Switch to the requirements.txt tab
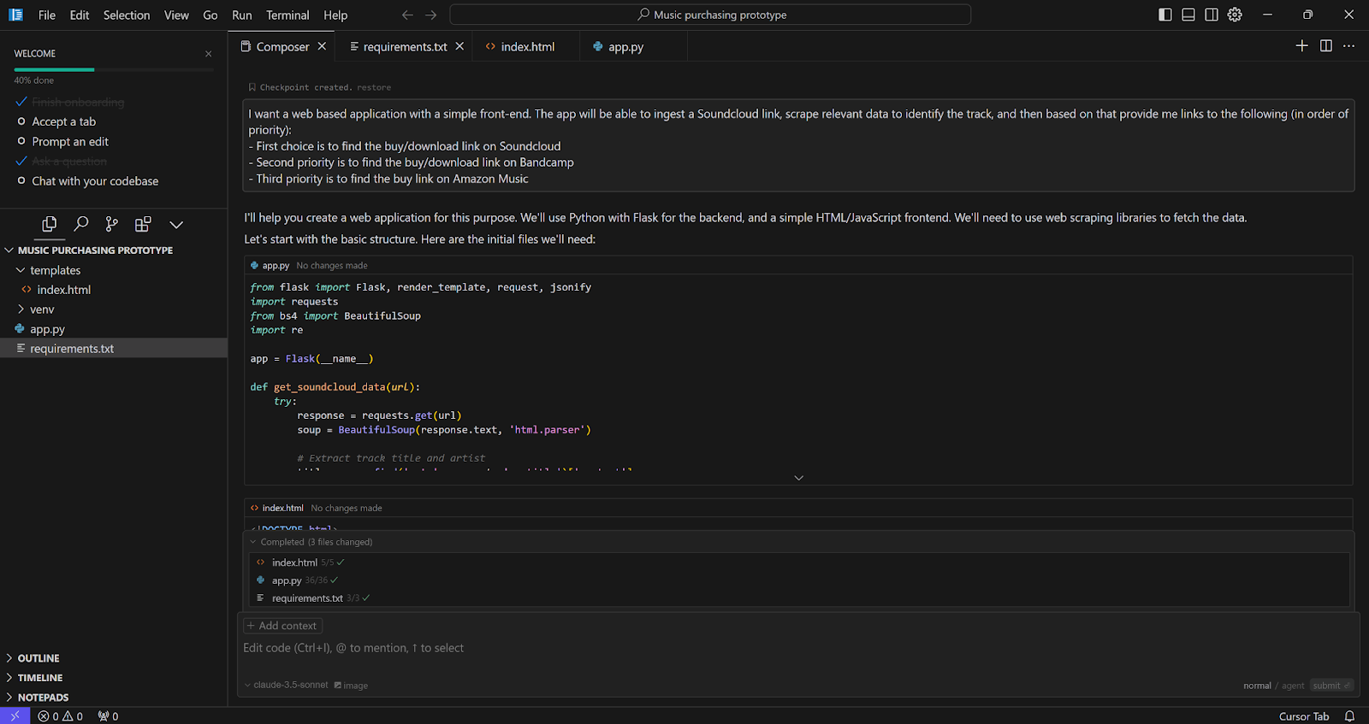Screen dimensions: 1369x724 pyautogui.click(x=405, y=46)
